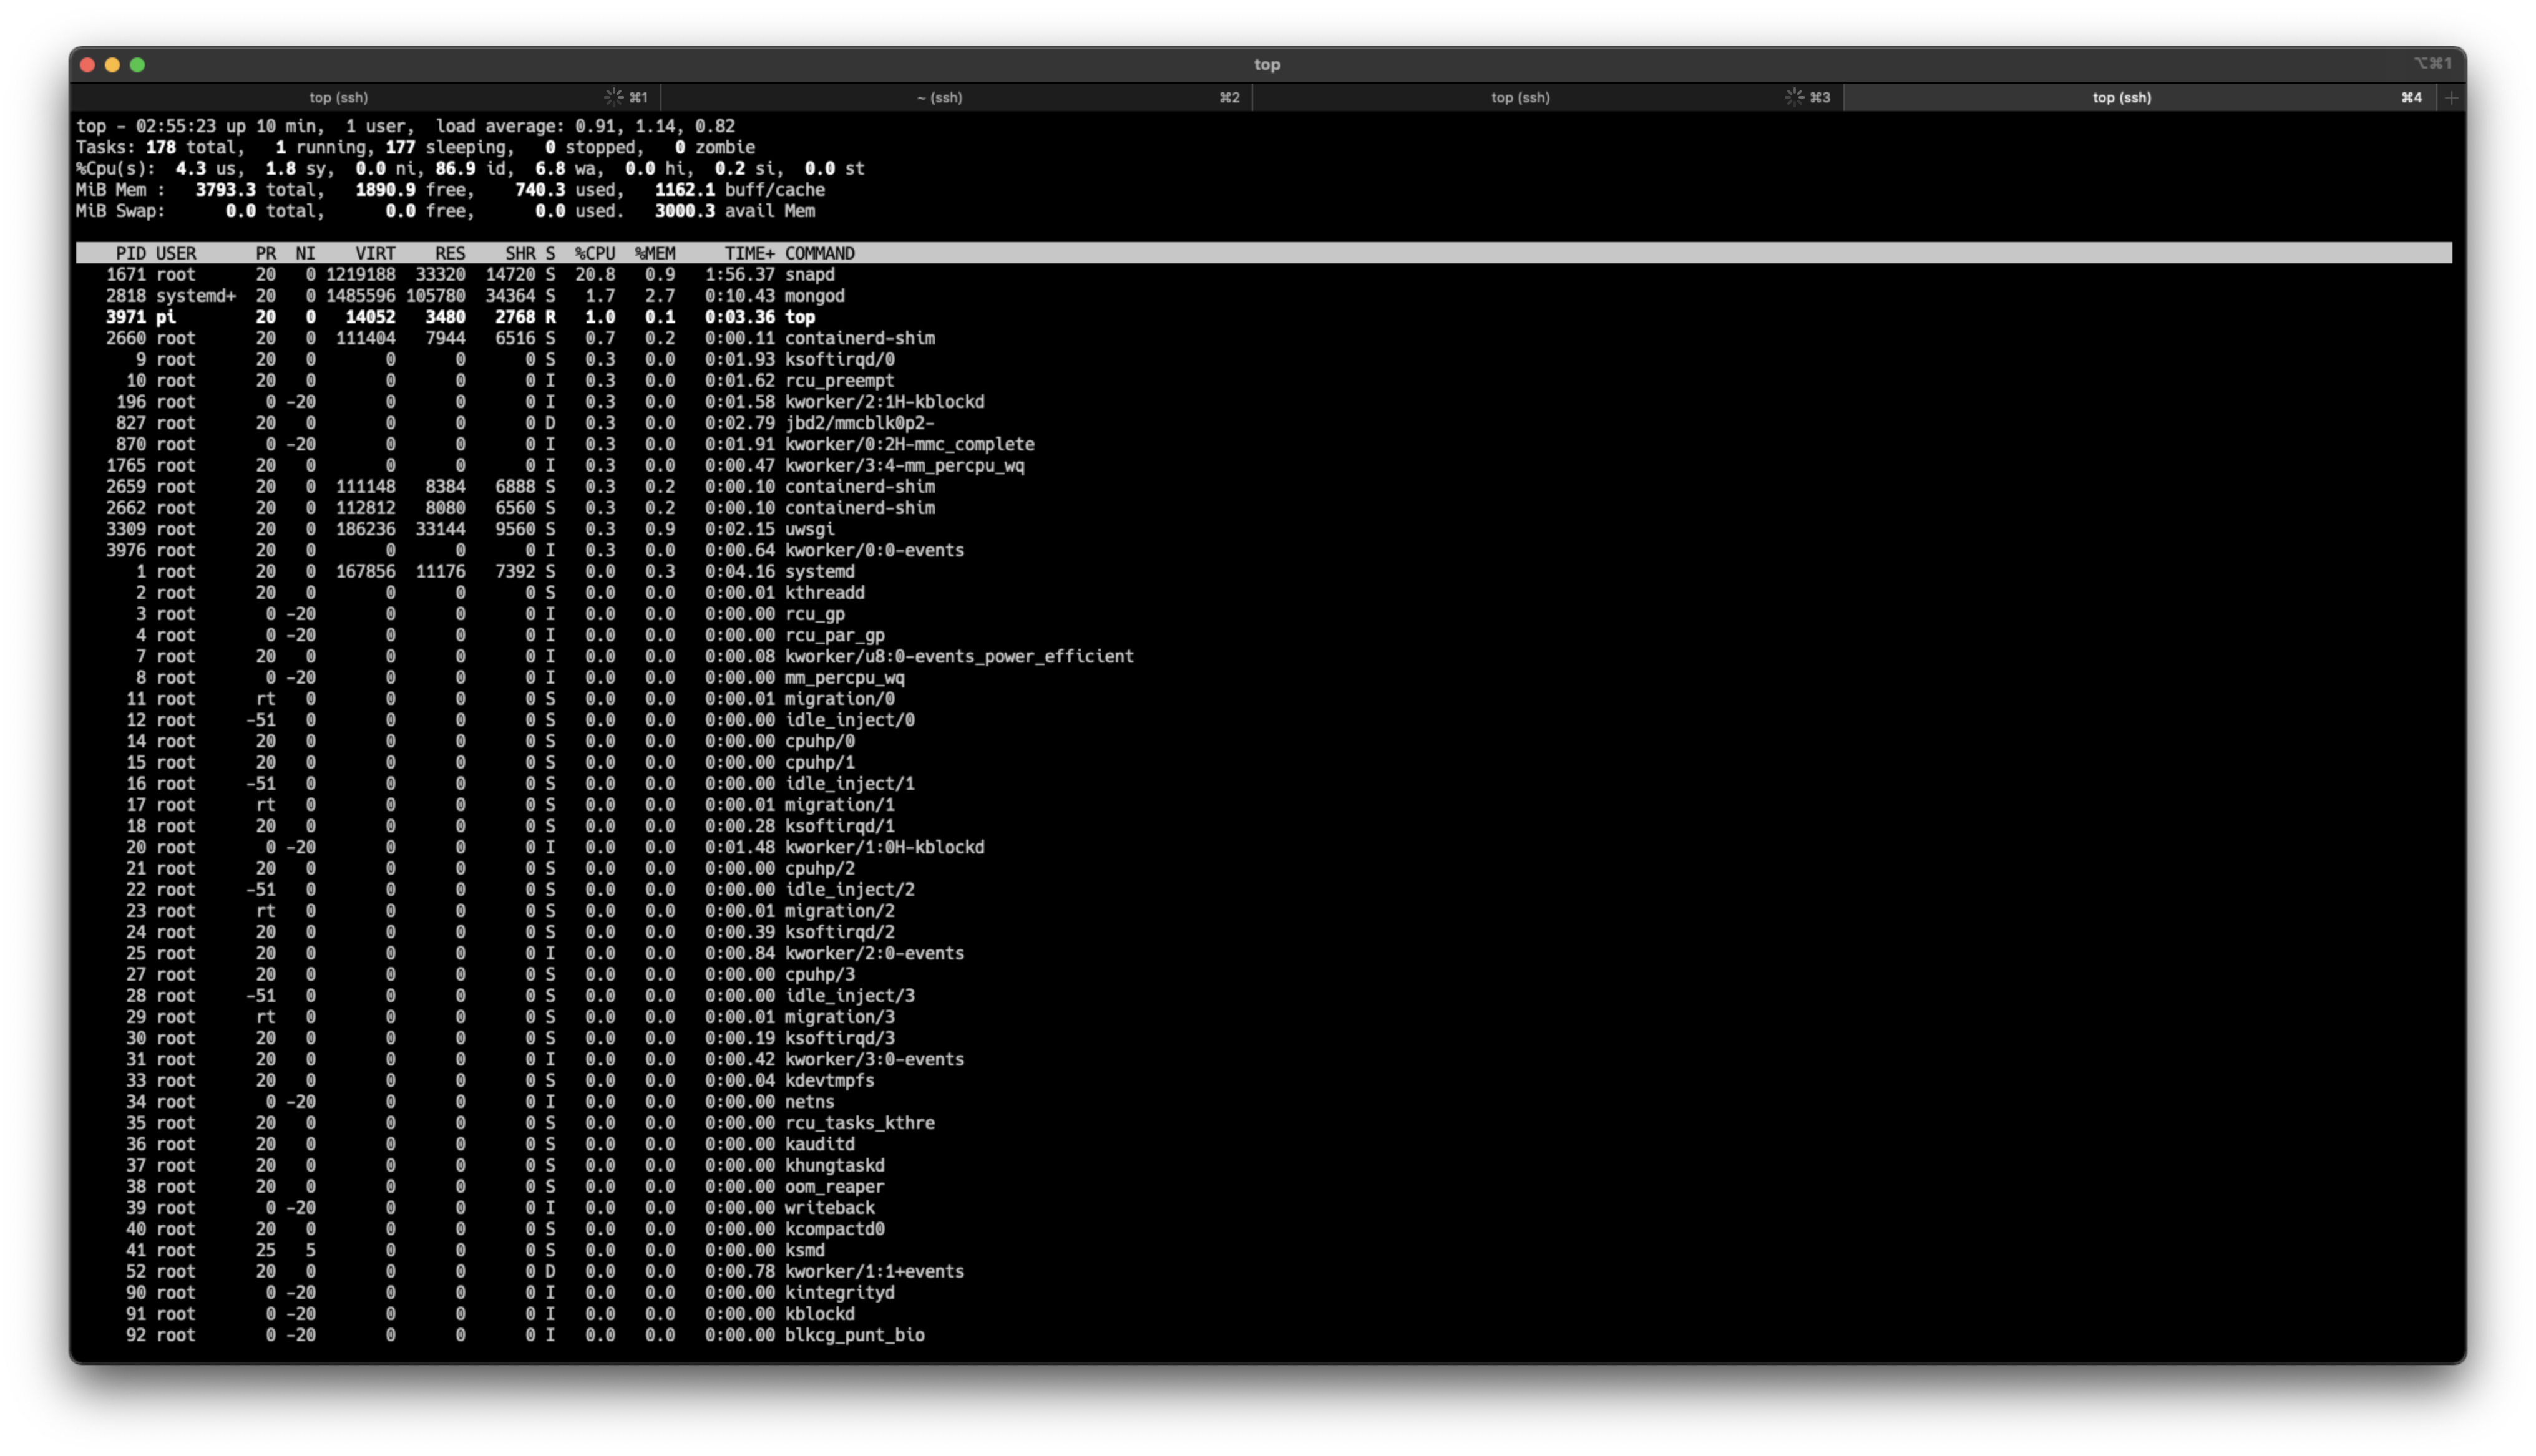2536x1456 pixels.
Task: Click the kworker/3:4-mm_percpu_wq process name
Action: coord(905,465)
